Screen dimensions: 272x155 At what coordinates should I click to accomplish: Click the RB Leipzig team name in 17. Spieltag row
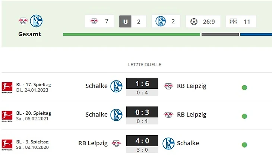(192, 86)
